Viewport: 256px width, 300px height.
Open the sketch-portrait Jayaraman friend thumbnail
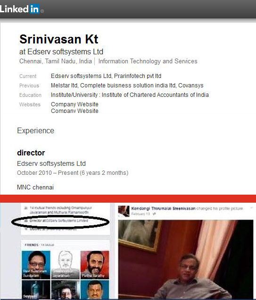pyautogui.click(x=66, y=265)
